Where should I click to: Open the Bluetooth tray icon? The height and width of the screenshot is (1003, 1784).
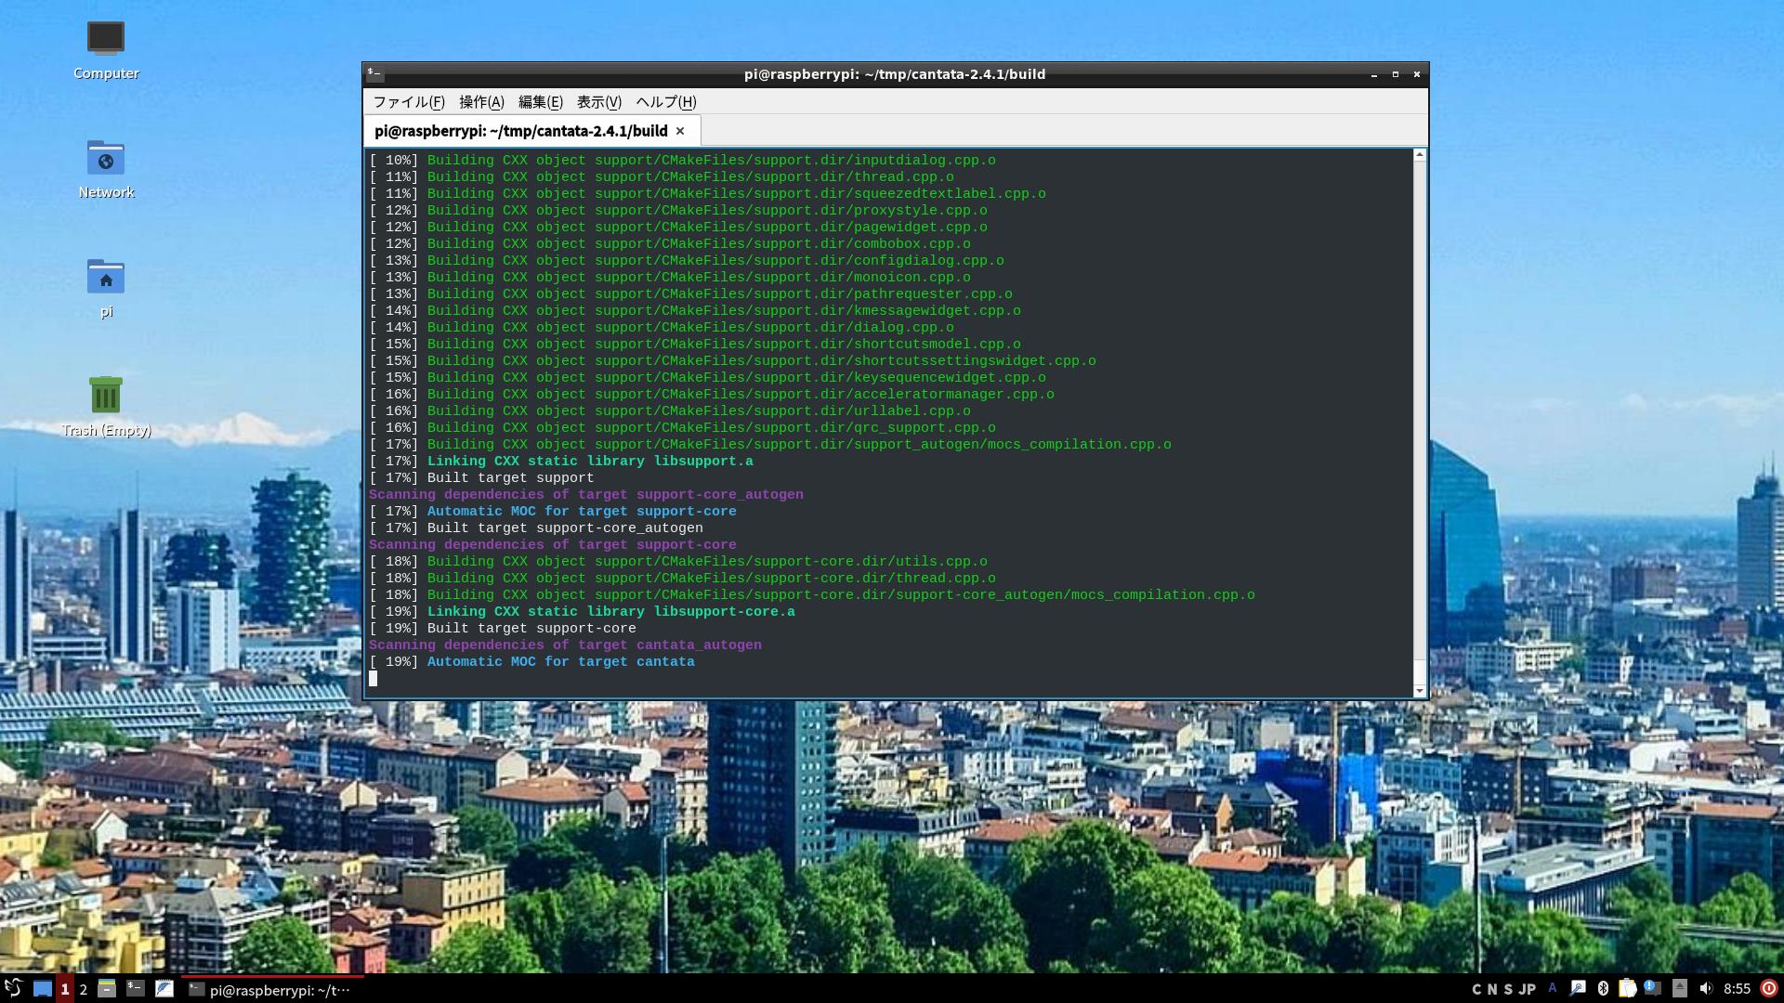tap(1603, 987)
